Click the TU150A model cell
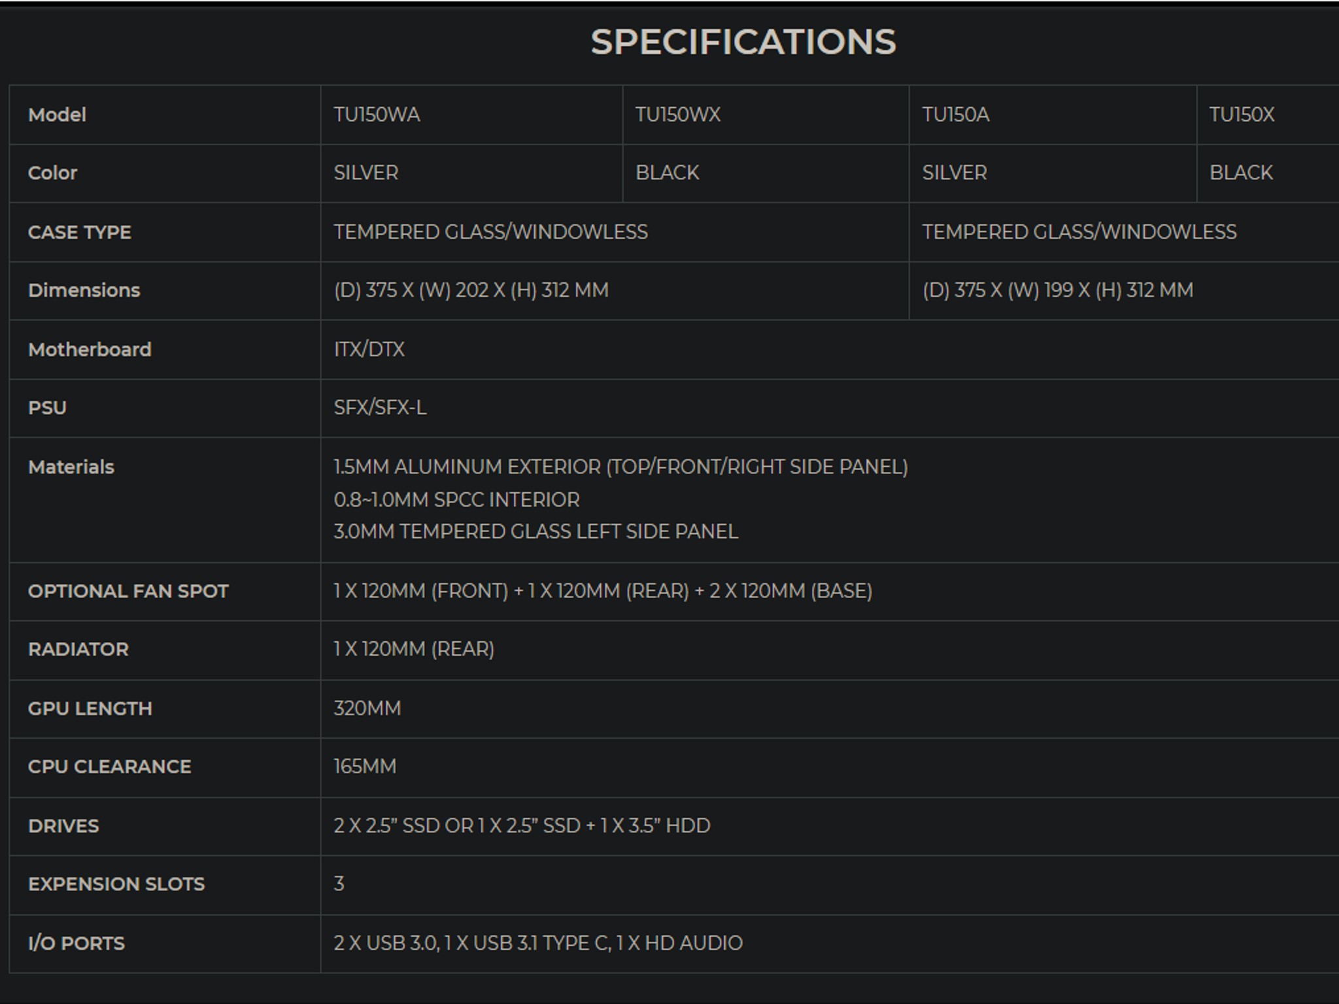The image size is (1339, 1004). [x=956, y=115]
